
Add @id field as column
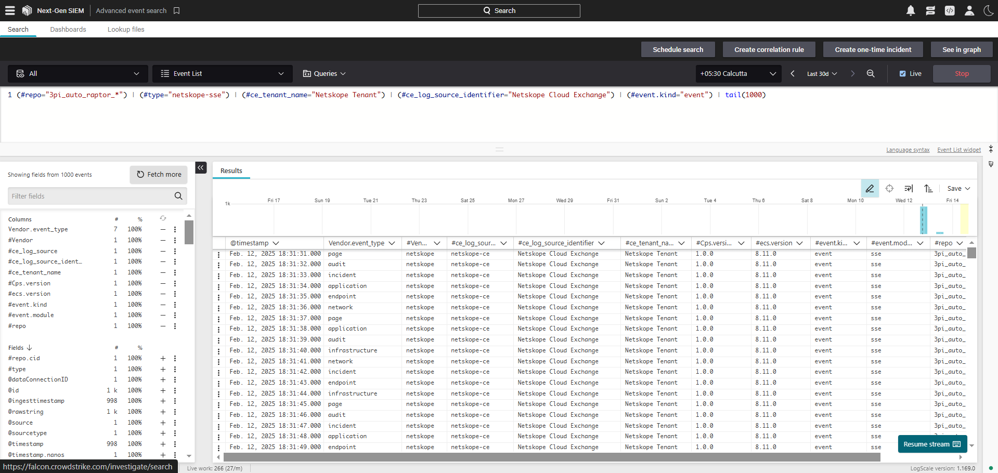(x=163, y=390)
